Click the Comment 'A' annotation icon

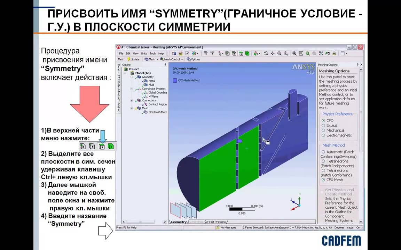(x=187, y=53)
